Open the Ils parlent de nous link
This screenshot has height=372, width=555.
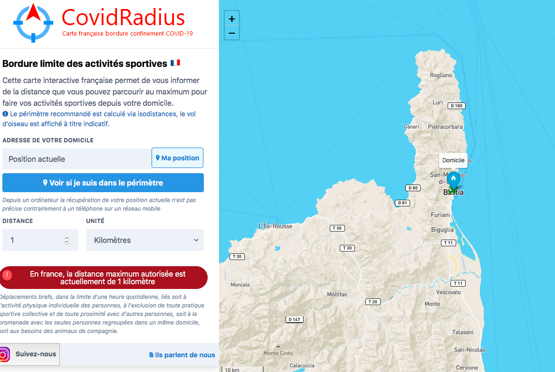[182, 355]
